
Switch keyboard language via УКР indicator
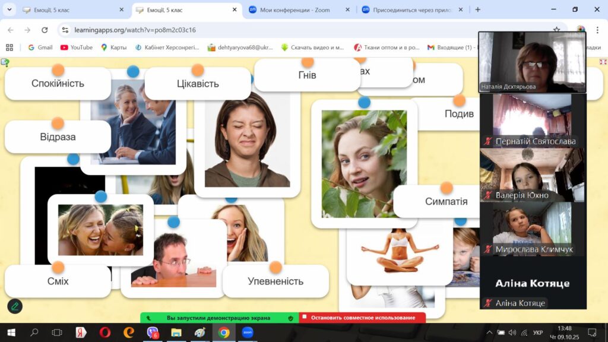(x=537, y=332)
